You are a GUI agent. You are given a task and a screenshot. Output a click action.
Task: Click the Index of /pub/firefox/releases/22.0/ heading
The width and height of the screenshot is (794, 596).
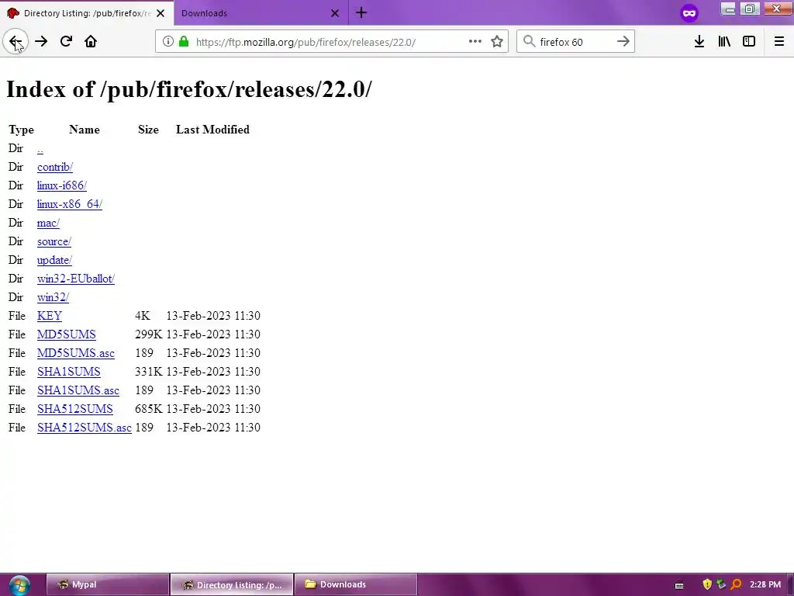(x=189, y=90)
